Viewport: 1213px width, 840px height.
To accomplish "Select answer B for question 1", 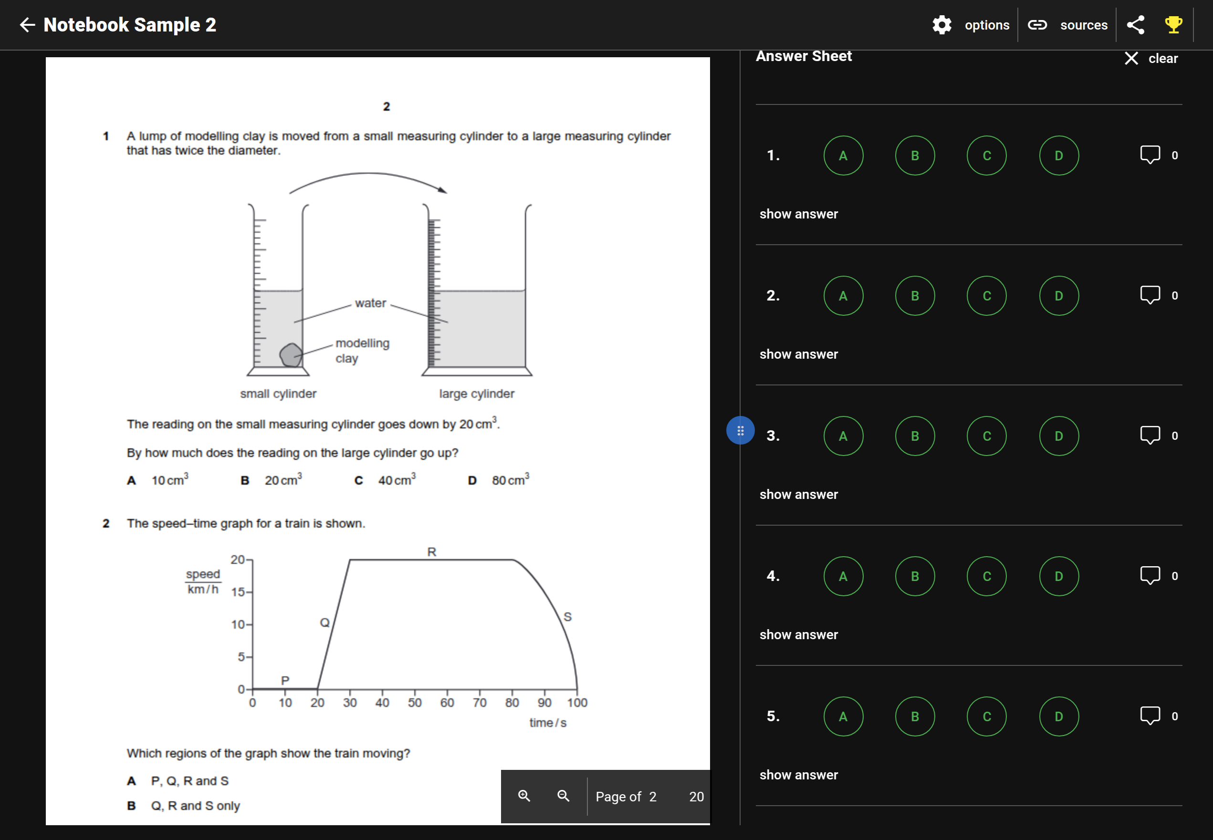I will [x=915, y=156].
